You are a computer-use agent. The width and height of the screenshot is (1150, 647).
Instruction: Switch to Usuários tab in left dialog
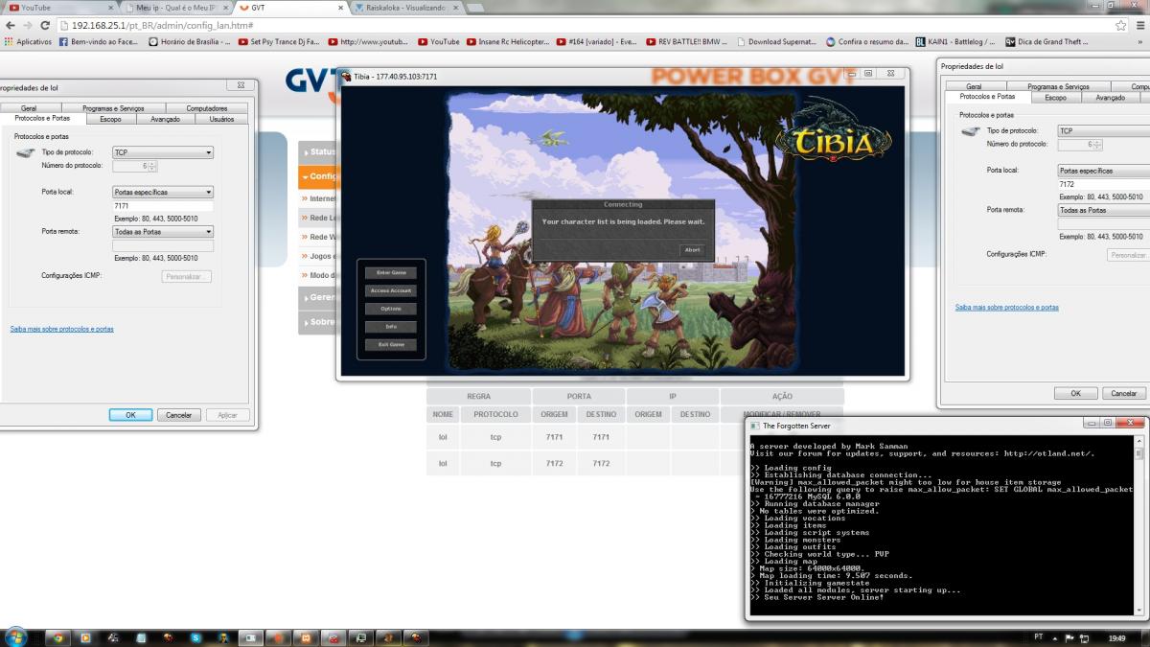pyautogui.click(x=221, y=119)
